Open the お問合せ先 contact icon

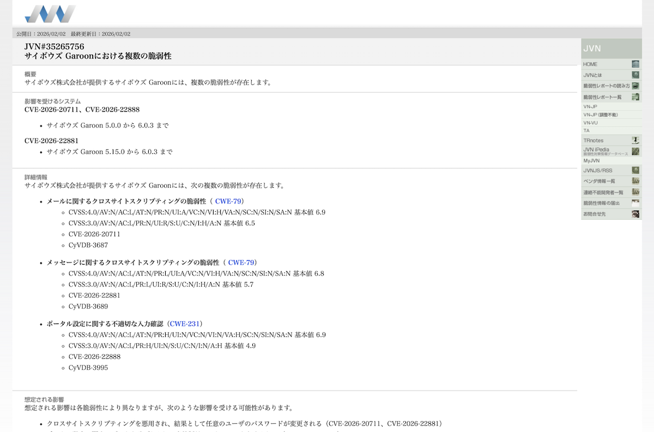[635, 214]
